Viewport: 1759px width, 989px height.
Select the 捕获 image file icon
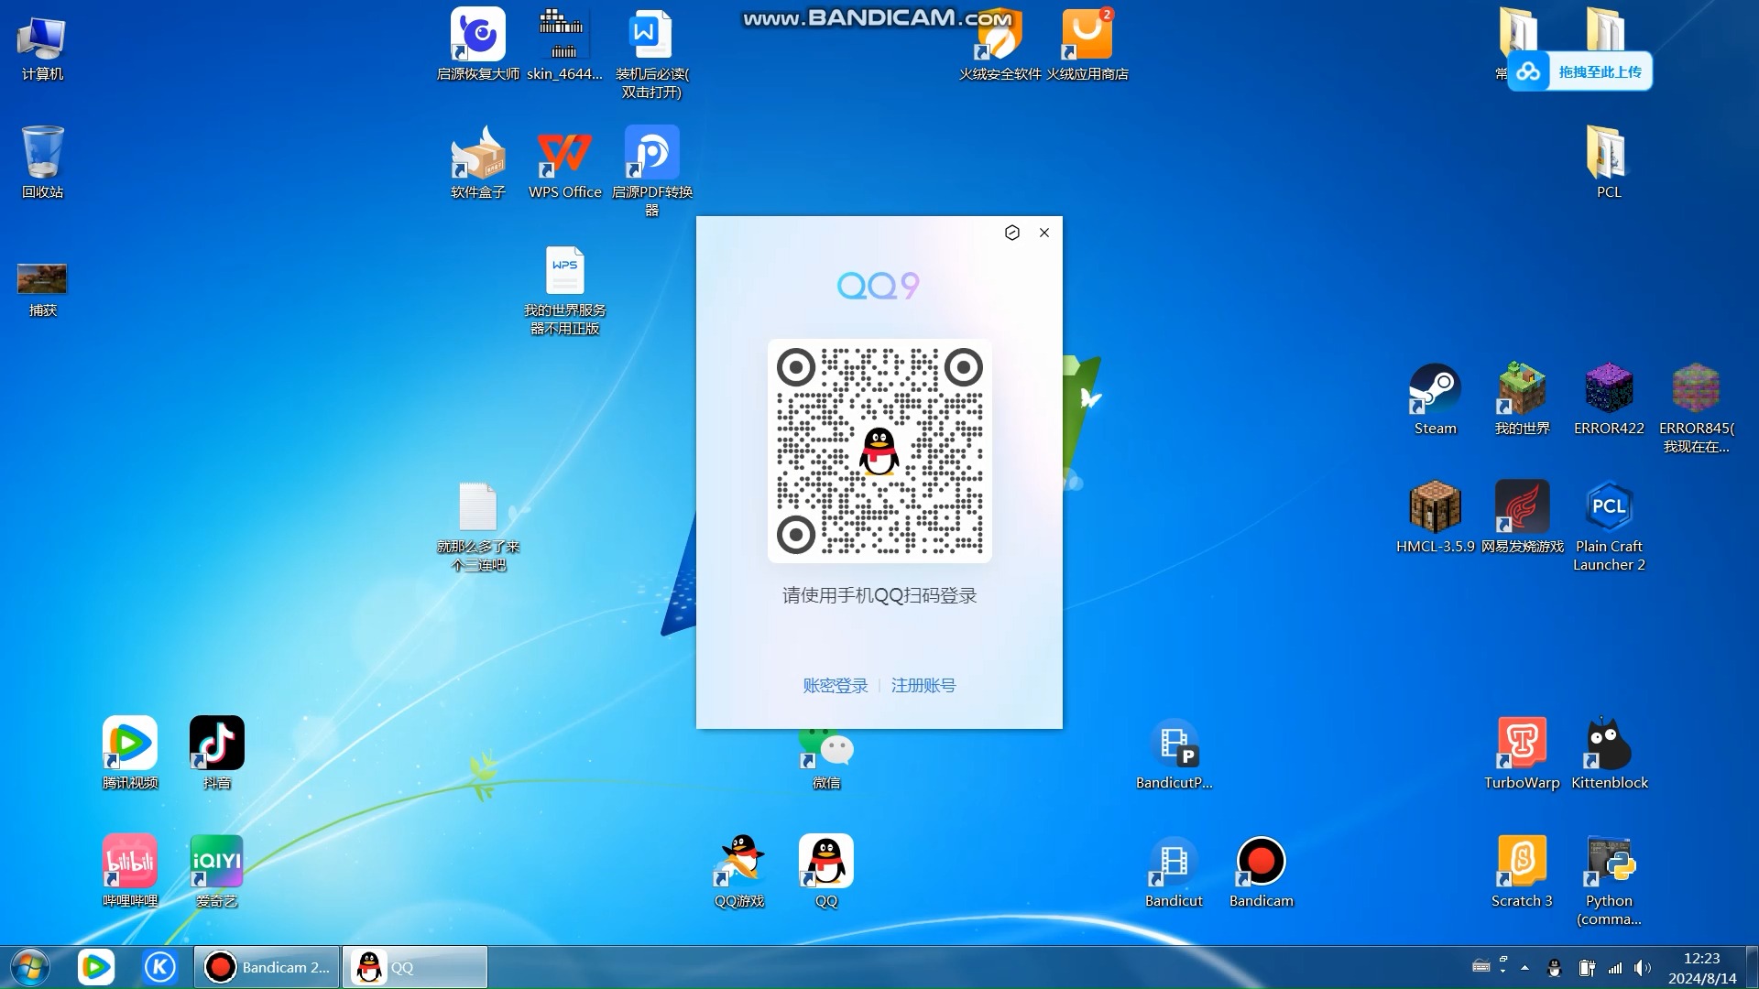pos(42,289)
